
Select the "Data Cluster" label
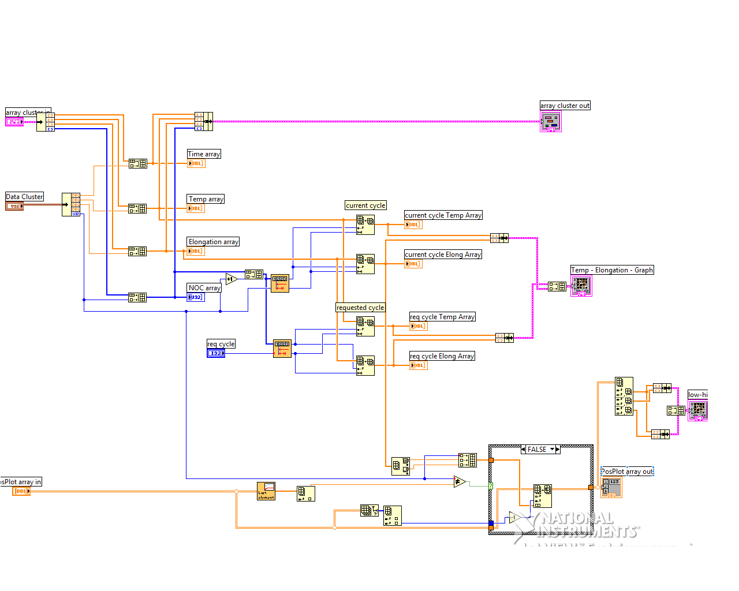[25, 197]
